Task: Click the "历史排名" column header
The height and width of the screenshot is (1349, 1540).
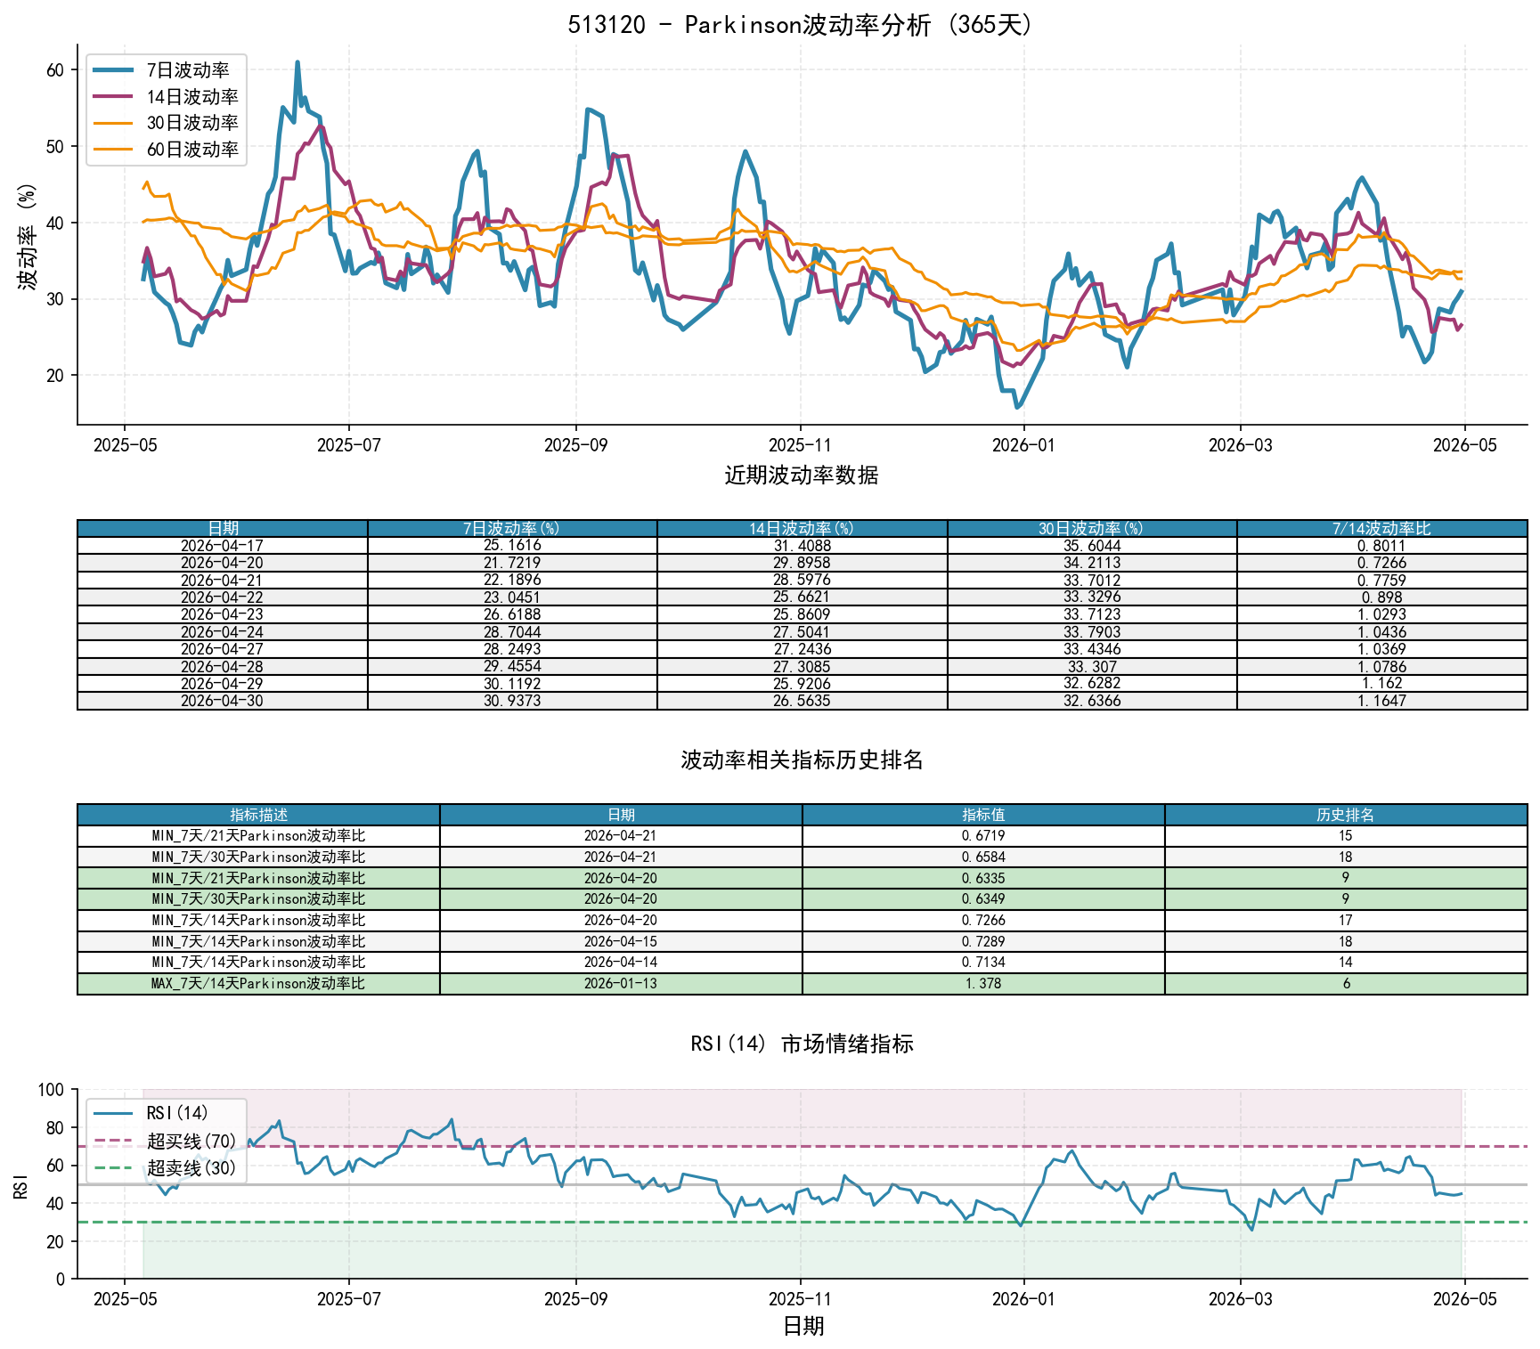Action: coord(1346,815)
